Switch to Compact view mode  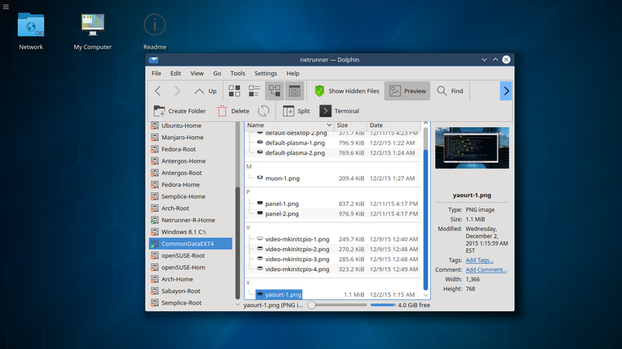(x=254, y=91)
